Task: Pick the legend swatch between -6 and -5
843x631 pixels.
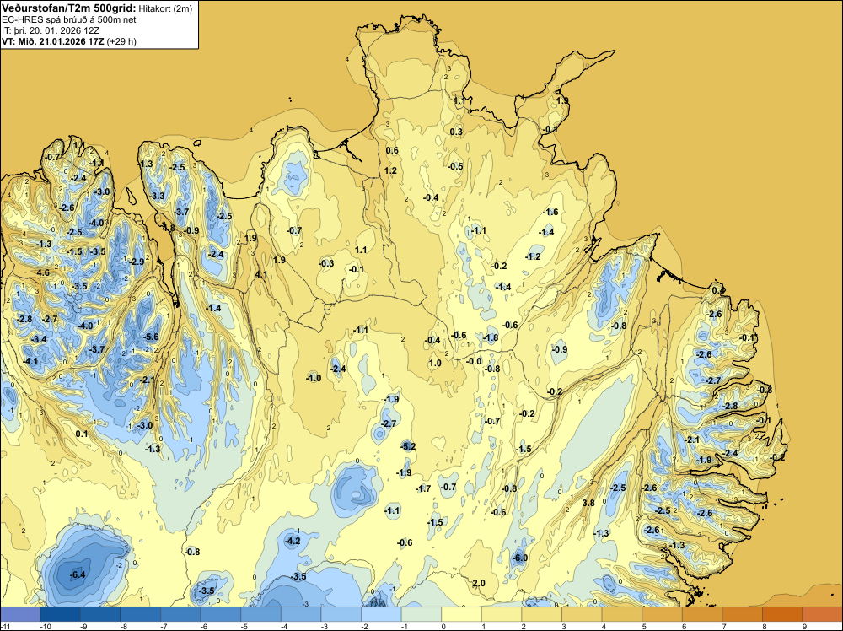Action: click(221, 614)
